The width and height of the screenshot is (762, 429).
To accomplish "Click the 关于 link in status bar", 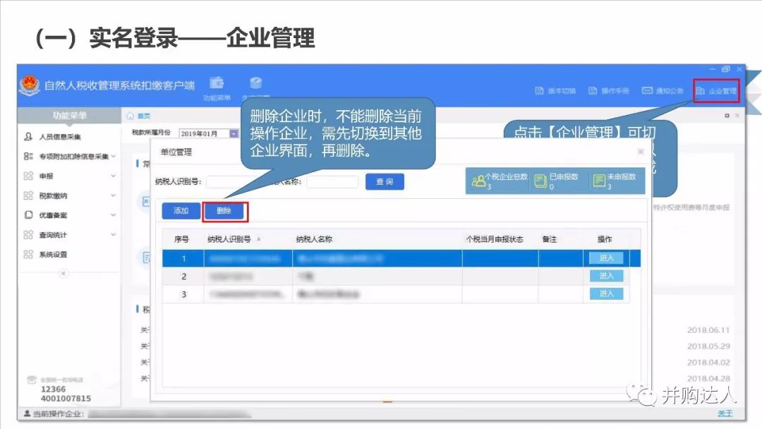I will click(725, 413).
